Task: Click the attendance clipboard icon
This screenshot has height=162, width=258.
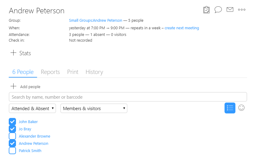Action: click(x=206, y=10)
